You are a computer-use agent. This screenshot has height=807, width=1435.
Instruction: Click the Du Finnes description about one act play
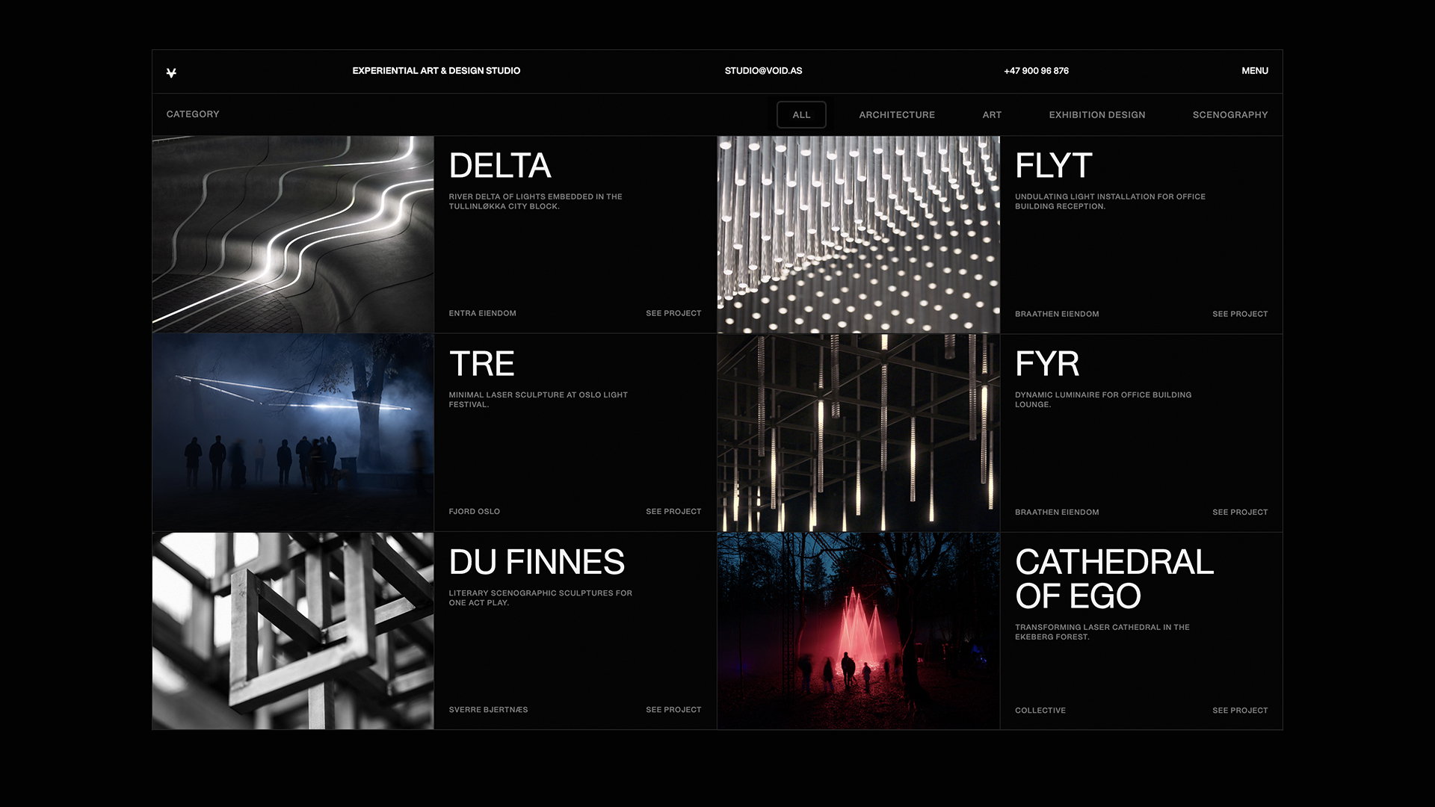click(540, 598)
